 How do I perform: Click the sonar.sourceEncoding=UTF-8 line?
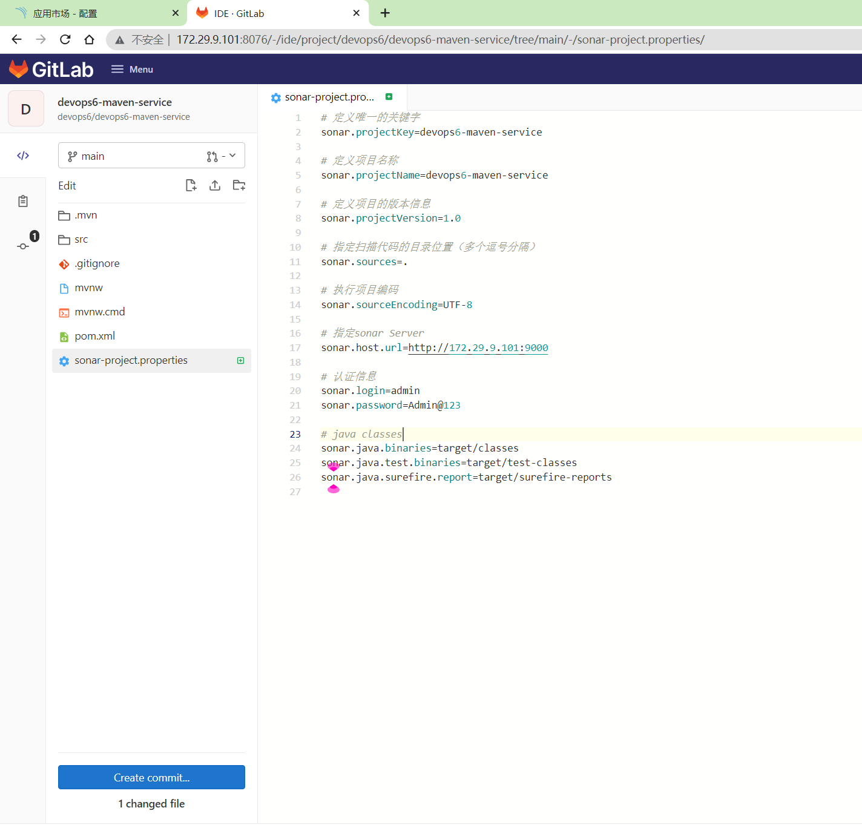[x=397, y=305]
